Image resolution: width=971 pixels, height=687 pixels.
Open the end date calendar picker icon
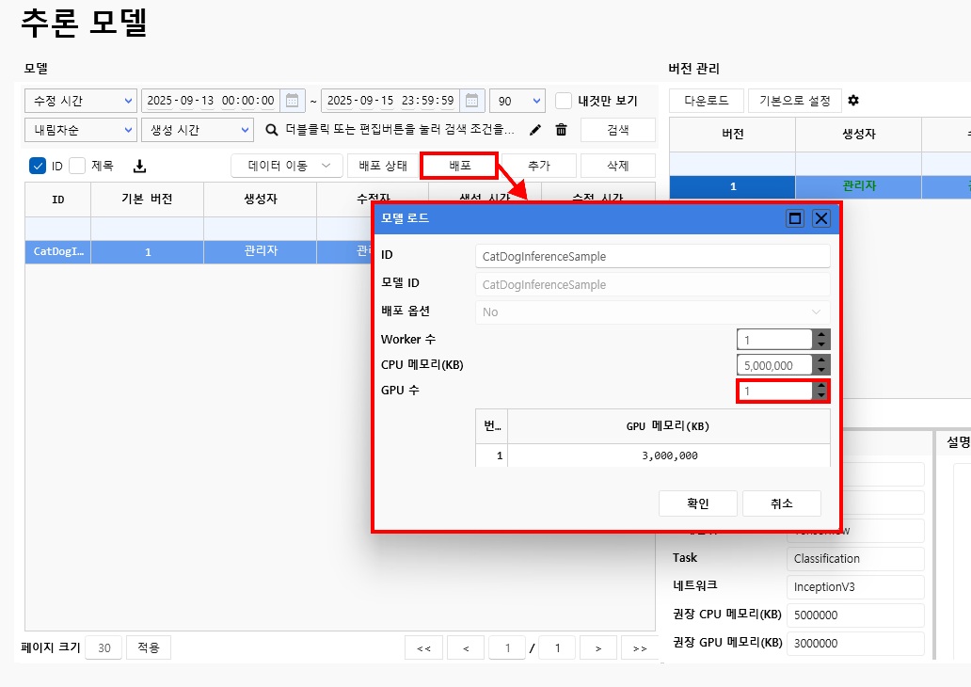(472, 101)
